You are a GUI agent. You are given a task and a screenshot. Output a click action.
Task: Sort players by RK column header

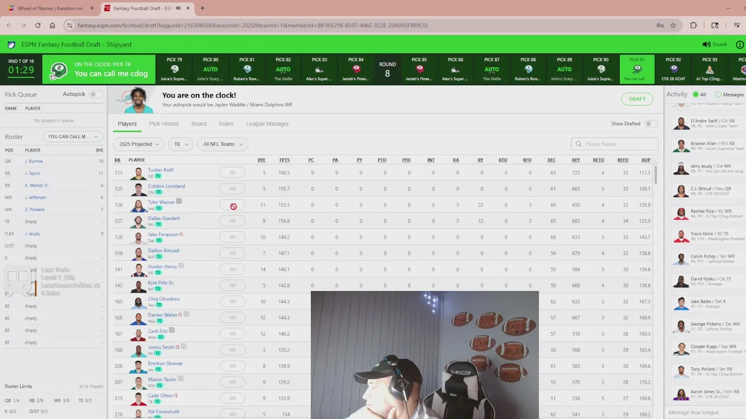click(x=118, y=160)
